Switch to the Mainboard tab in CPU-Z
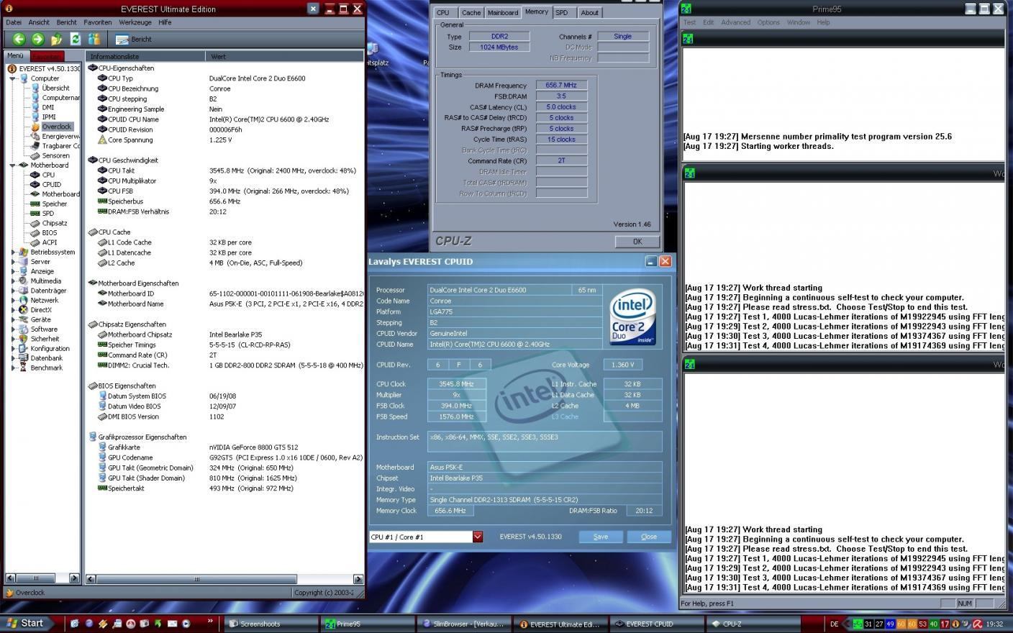The width and height of the screenshot is (1013, 633). (x=503, y=12)
